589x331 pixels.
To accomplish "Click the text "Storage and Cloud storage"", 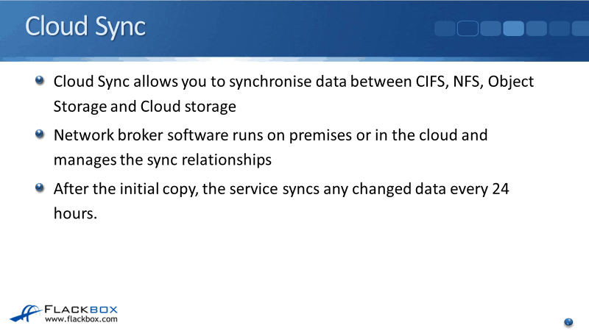I will point(144,105).
